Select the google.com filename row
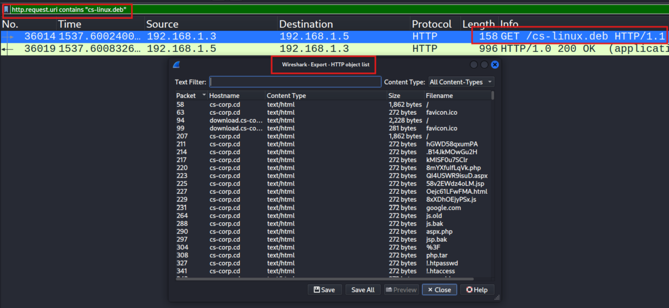This screenshot has height=308, width=669. click(333, 208)
